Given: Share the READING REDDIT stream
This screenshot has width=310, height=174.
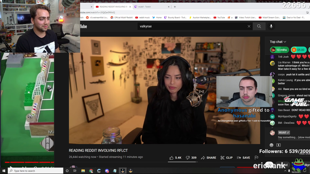Looking at the screenshot, I should tap(209, 158).
